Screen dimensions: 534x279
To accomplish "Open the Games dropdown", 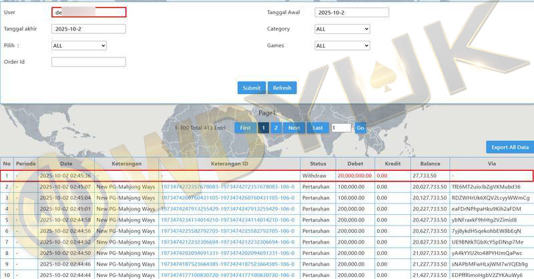I will pyautogui.click(x=342, y=45).
